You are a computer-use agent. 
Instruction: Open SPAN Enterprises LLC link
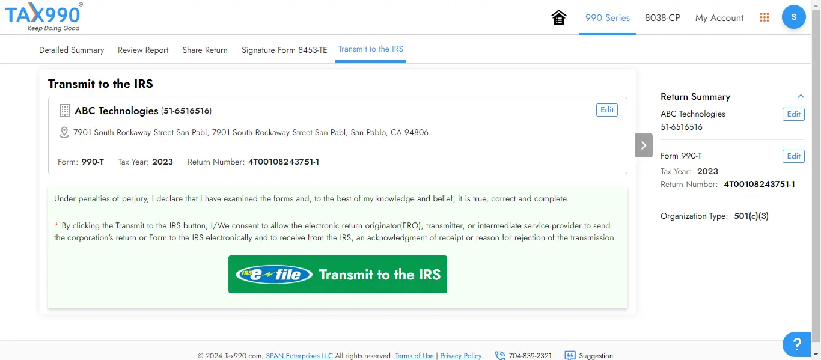[x=299, y=356]
